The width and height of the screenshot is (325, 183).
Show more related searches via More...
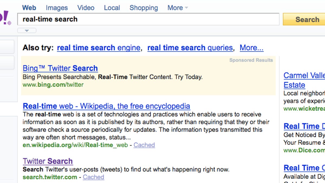251,48
